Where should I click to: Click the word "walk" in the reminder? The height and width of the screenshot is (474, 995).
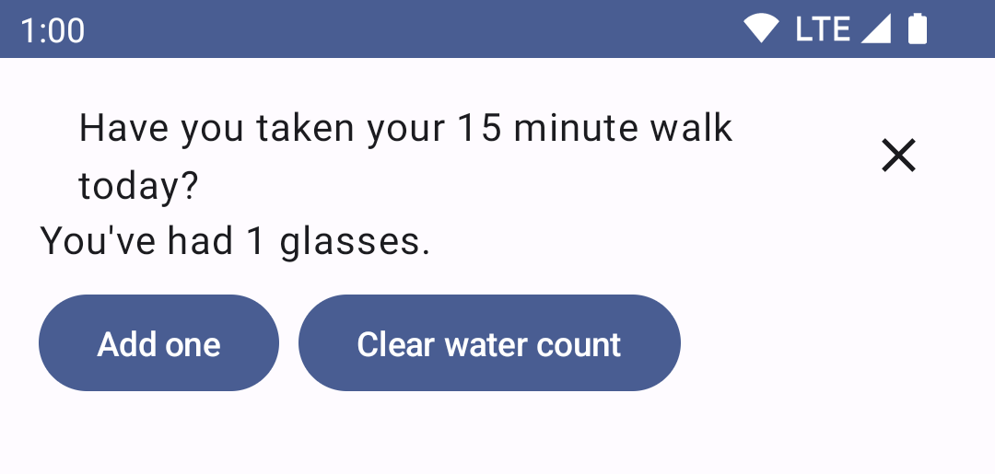pos(691,128)
